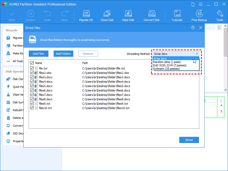Click the Rebuild MBR sidebar icon
Image resolution: width=228 pixels, height=171 pixels.
8,110
